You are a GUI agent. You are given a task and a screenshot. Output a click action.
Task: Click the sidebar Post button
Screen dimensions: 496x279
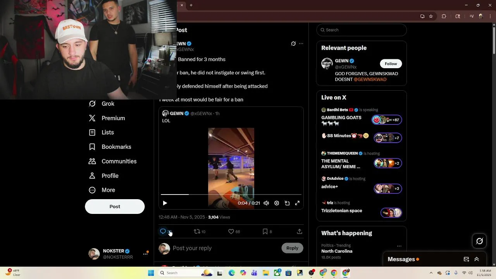(x=115, y=207)
